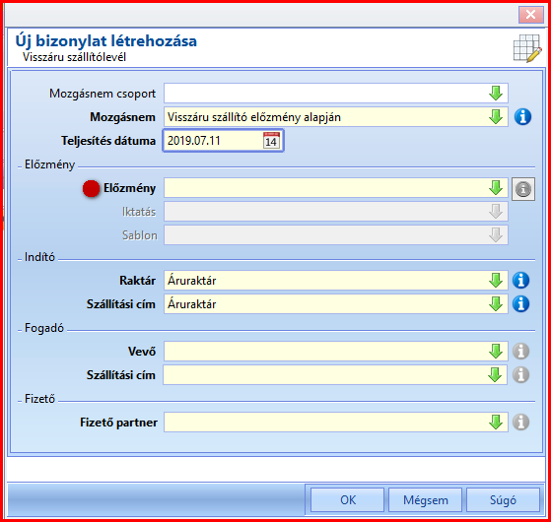Click info icon beside Fizető partner

[520, 422]
